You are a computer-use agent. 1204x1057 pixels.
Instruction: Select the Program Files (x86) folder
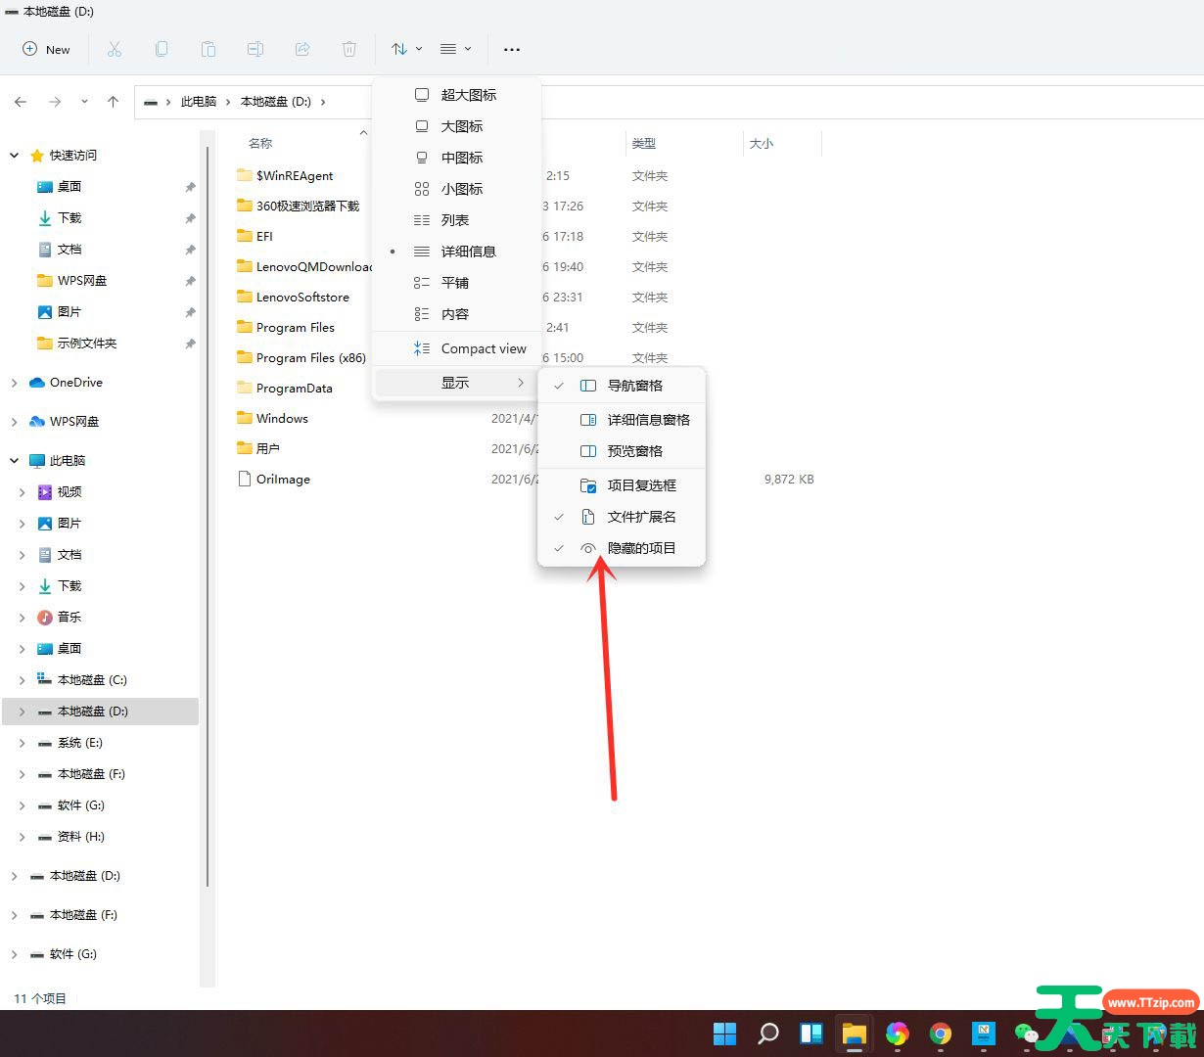301,358
